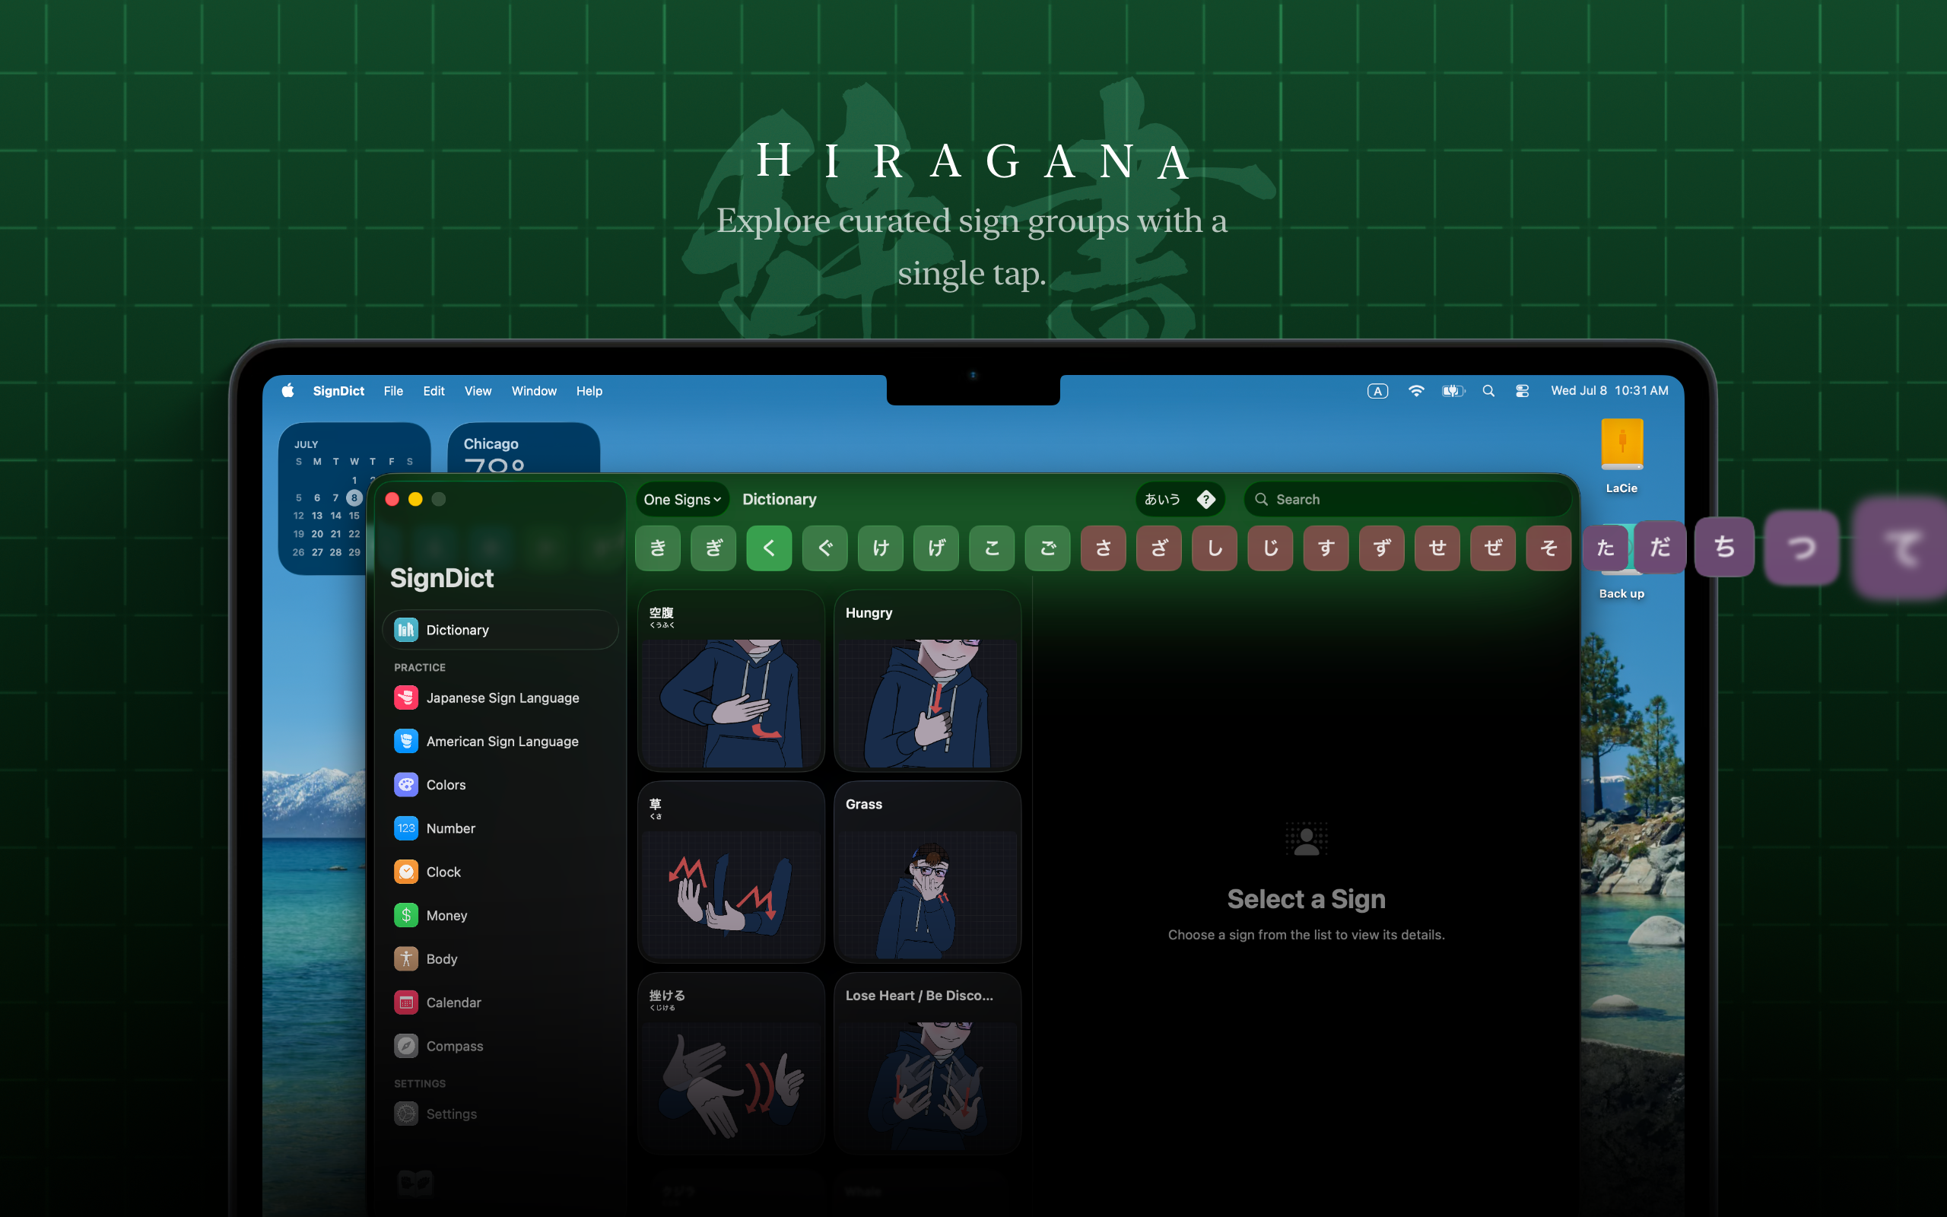
Task: Open Control Center from menu bar
Action: pos(1522,390)
